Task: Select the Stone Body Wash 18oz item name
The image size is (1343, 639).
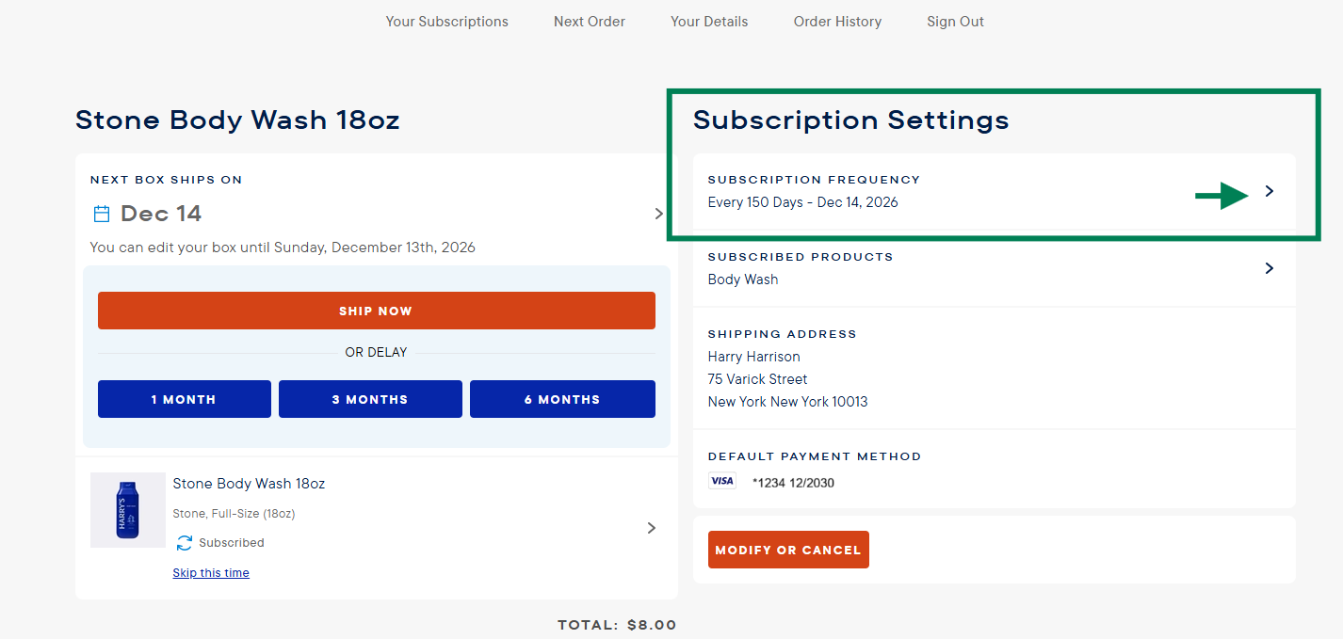Action: point(249,484)
